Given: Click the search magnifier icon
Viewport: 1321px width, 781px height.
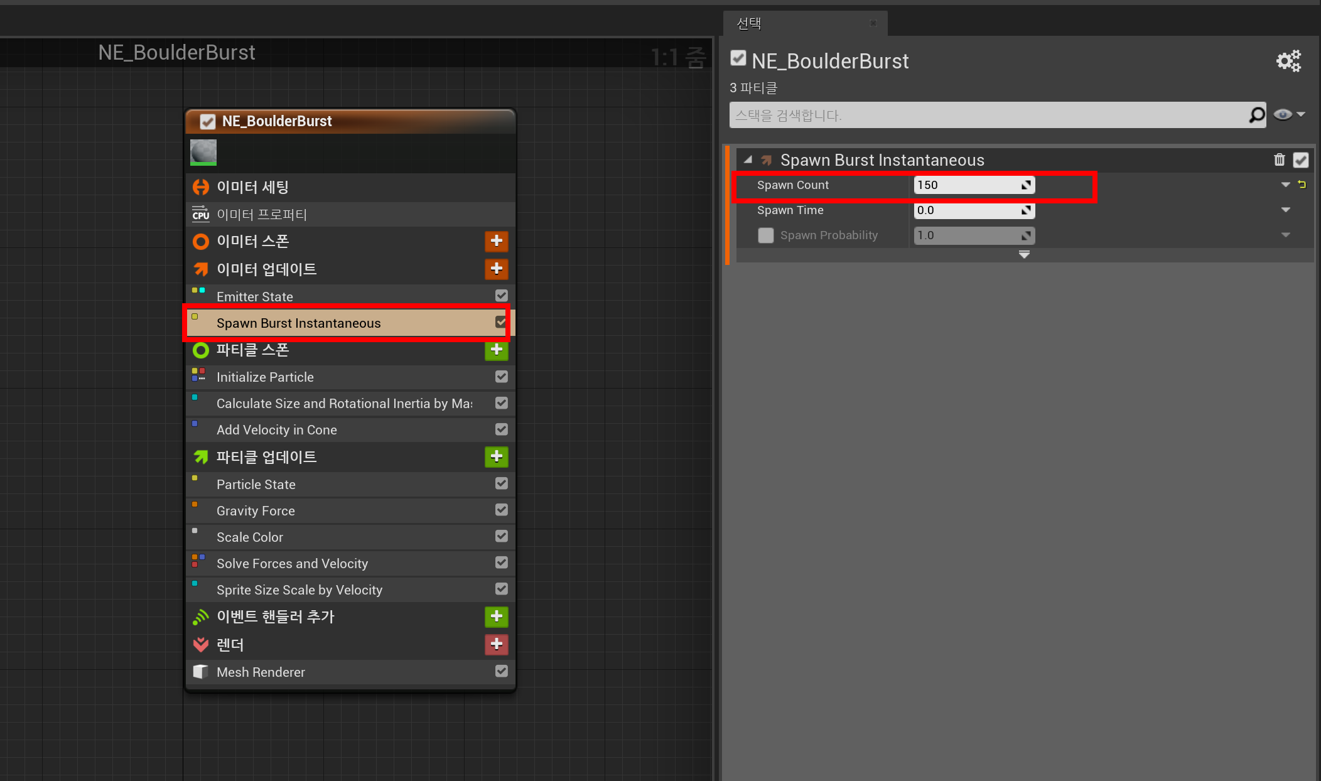Looking at the screenshot, I should coord(1256,115).
